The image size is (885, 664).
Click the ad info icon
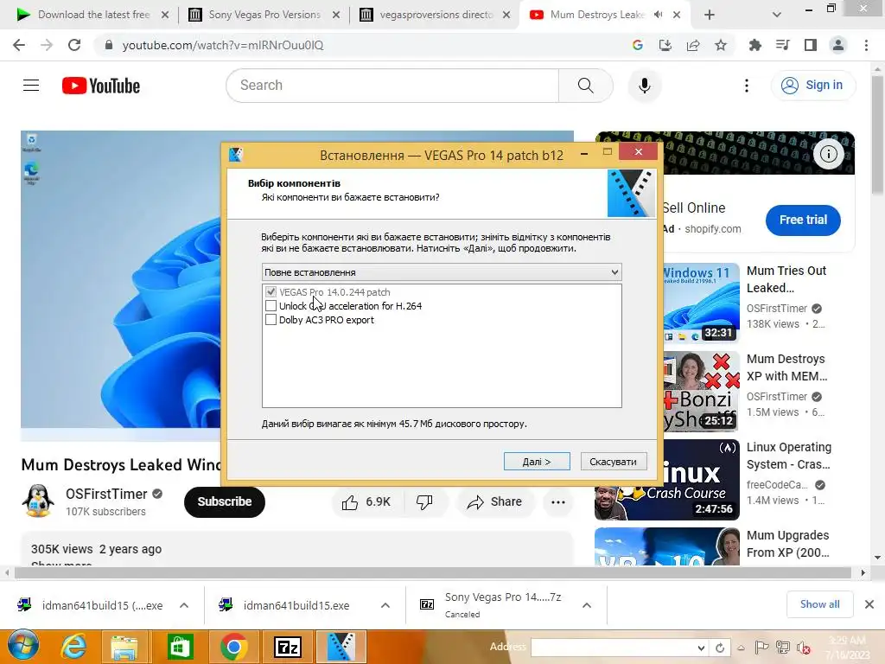[x=828, y=154]
